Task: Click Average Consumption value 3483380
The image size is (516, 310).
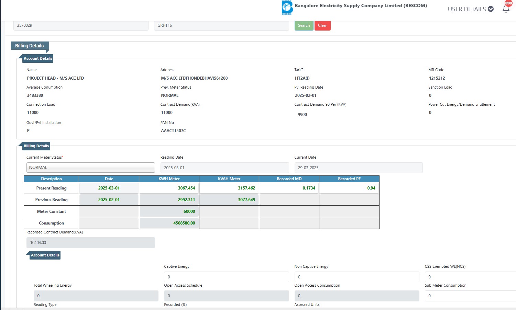Action: pyautogui.click(x=35, y=95)
